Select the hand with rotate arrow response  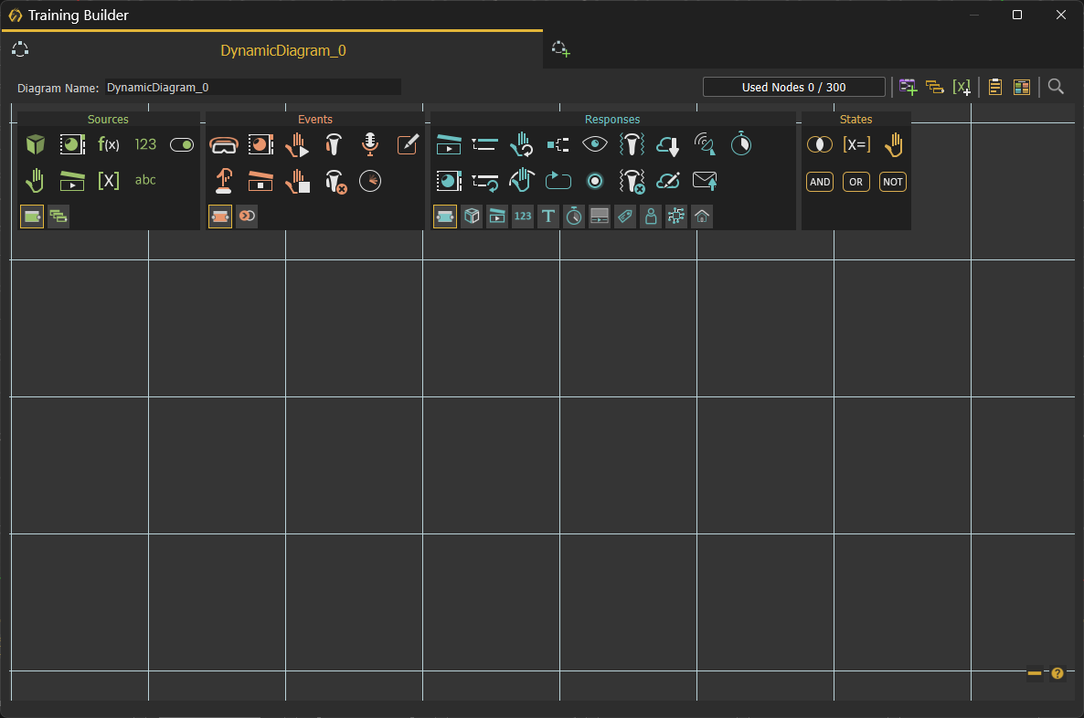coord(521,144)
